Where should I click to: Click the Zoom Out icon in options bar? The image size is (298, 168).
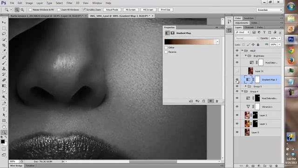(22, 10)
